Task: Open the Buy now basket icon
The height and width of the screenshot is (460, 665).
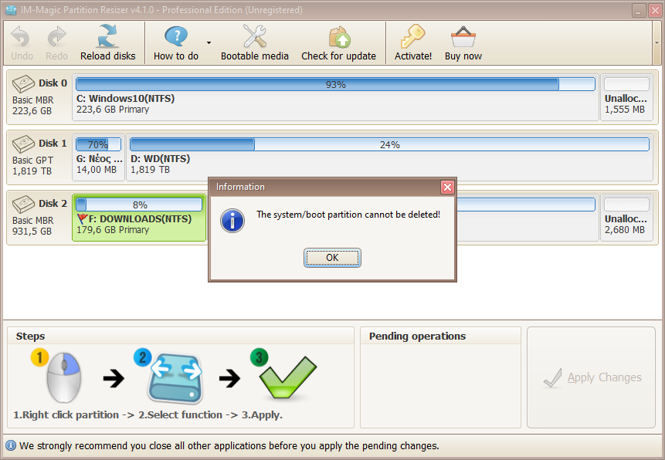Action: click(463, 36)
